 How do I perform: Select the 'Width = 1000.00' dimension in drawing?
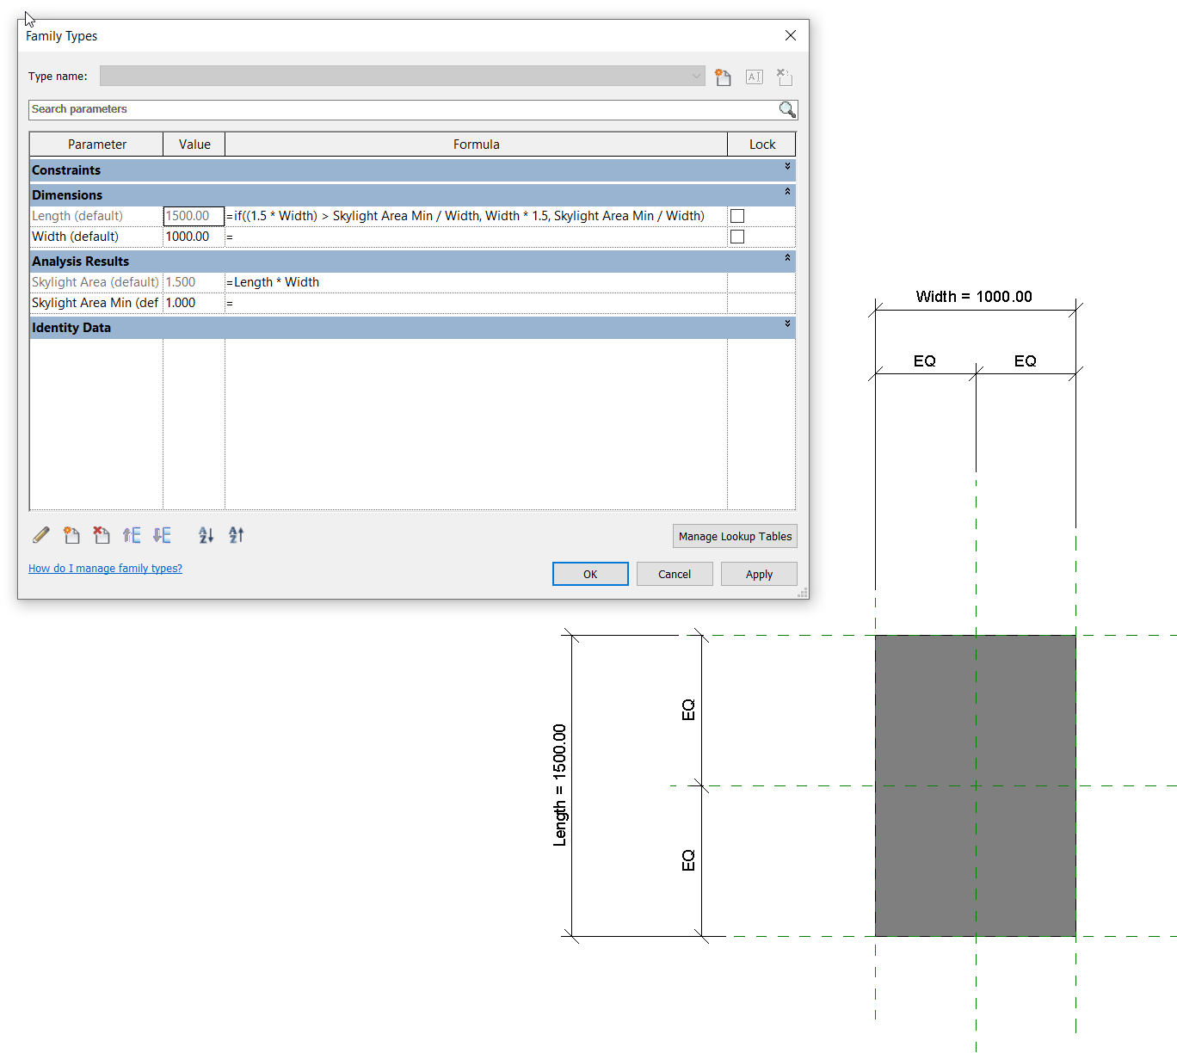pyautogui.click(x=974, y=297)
